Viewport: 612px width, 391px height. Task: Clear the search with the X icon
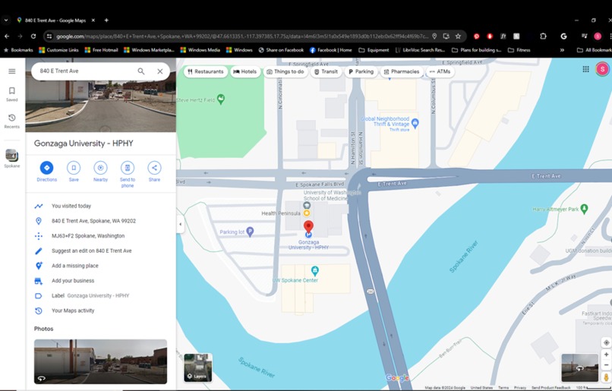(160, 71)
